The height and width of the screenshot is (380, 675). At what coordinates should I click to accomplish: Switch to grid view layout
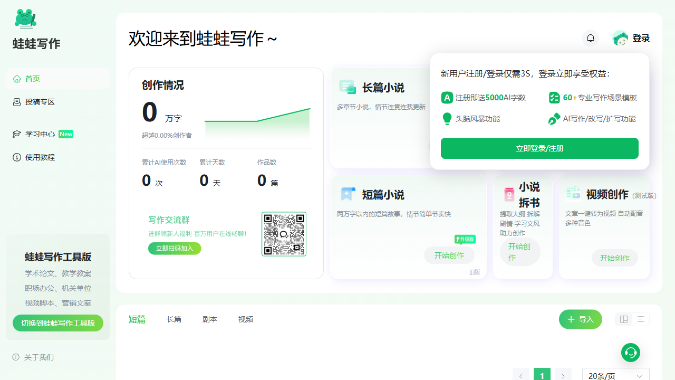pyautogui.click(x=624, y=319)
